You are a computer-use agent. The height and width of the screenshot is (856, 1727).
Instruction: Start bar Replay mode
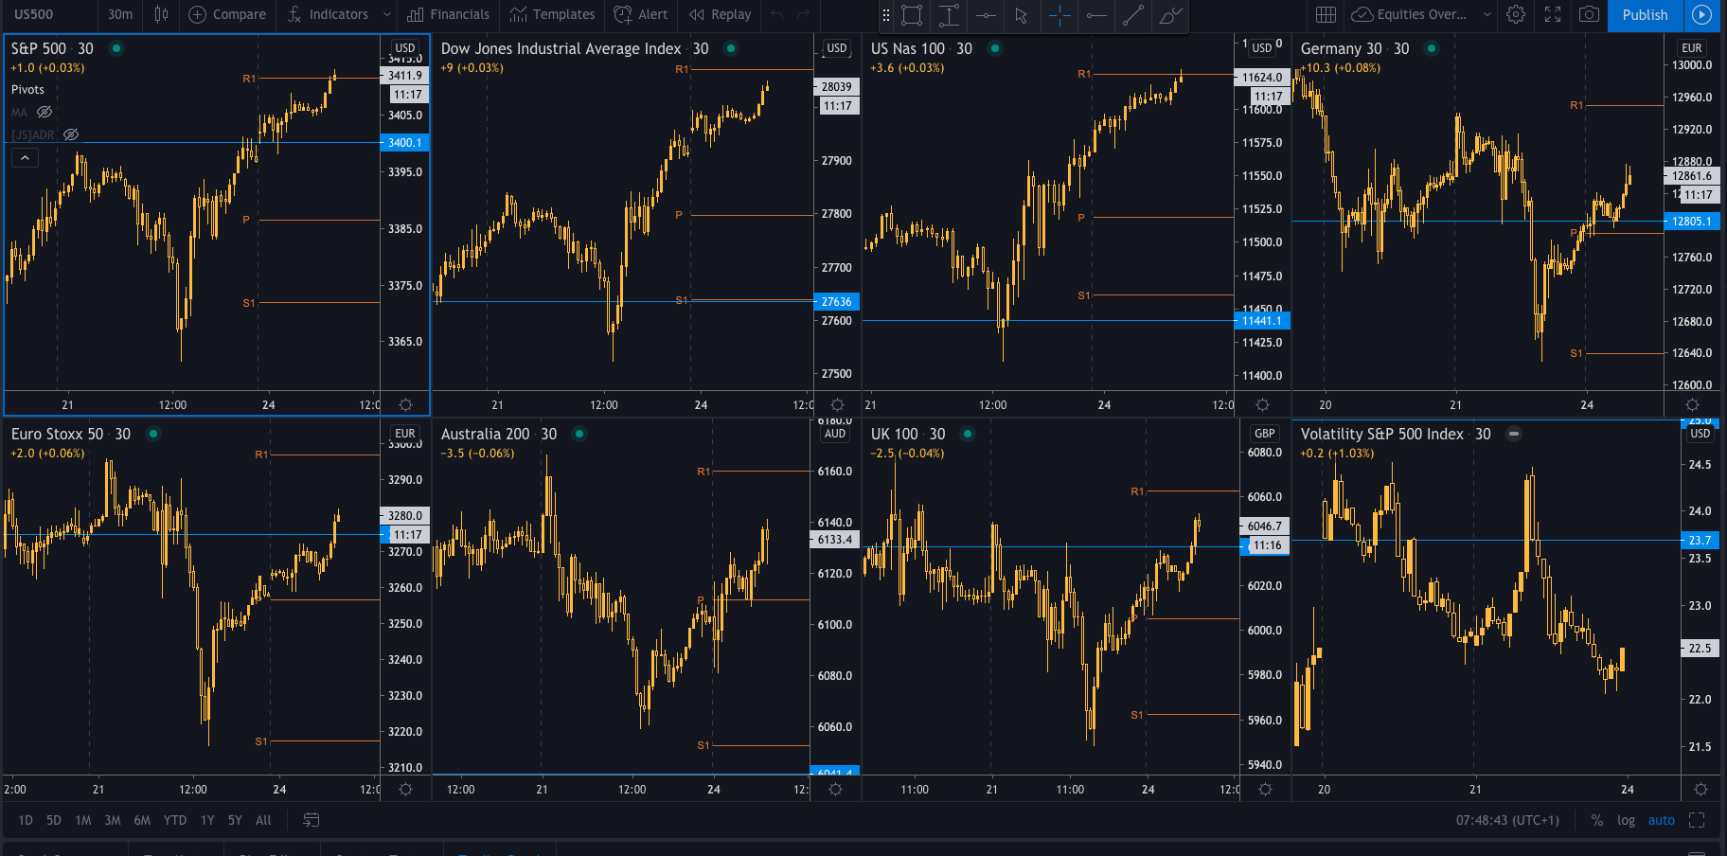click(x=720, y=14)
